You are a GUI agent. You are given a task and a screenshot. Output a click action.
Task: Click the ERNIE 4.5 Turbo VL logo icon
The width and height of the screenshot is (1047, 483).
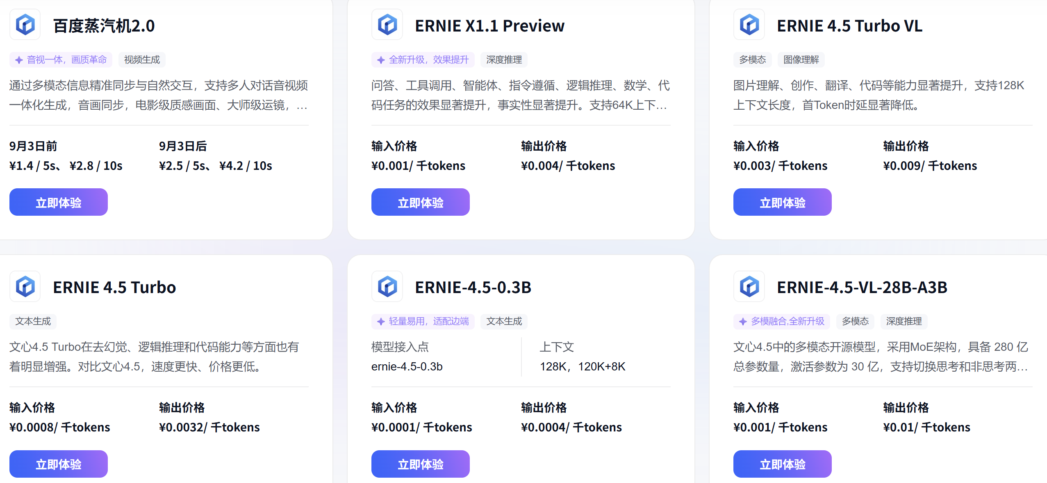[749, 25]
